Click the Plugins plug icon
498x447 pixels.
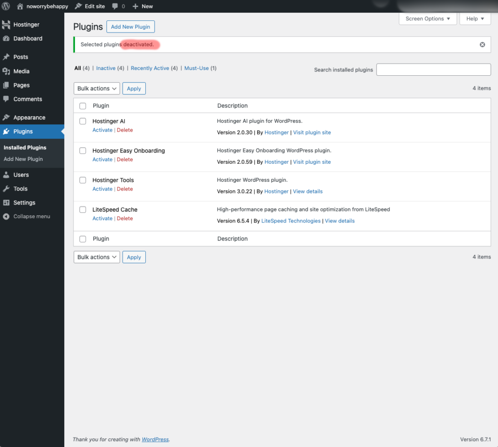pyautogui.click(x=6, y=131)
